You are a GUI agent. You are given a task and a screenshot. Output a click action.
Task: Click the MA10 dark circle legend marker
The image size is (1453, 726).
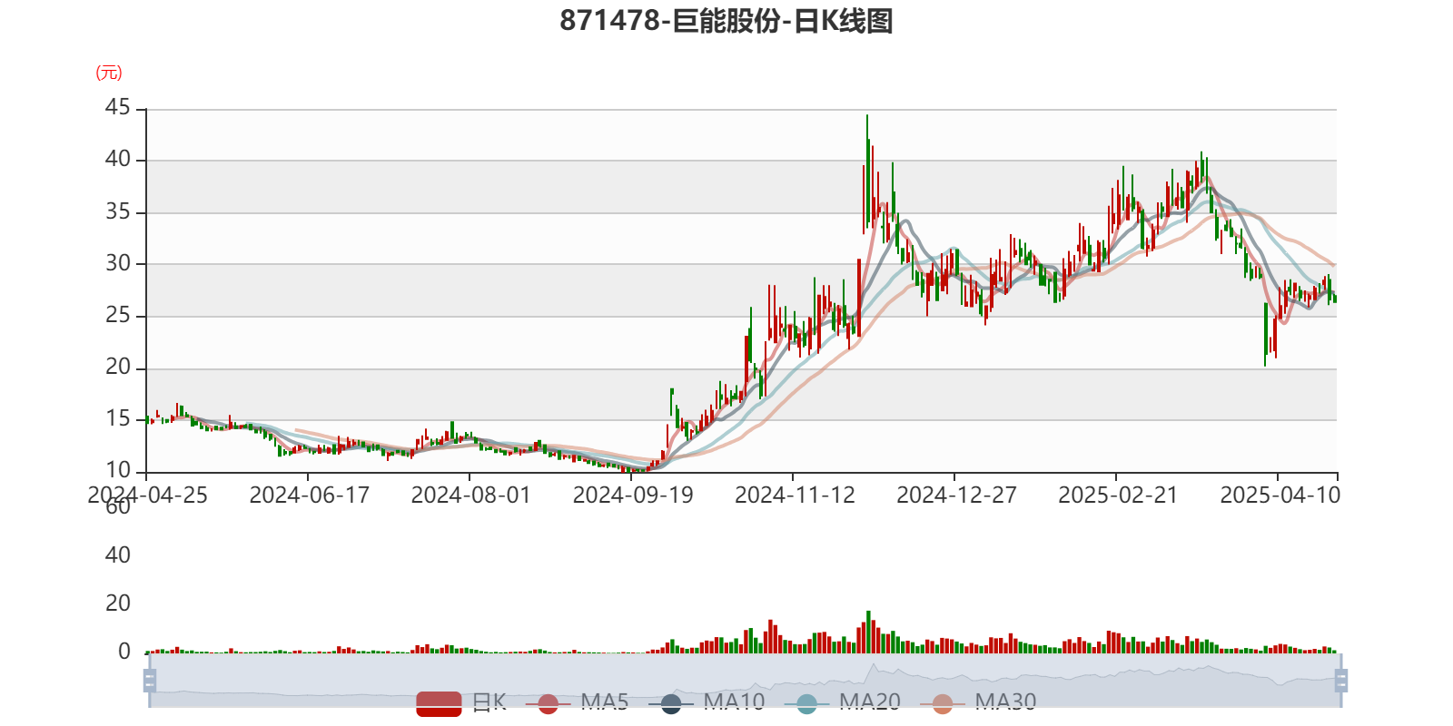point(671,703)
